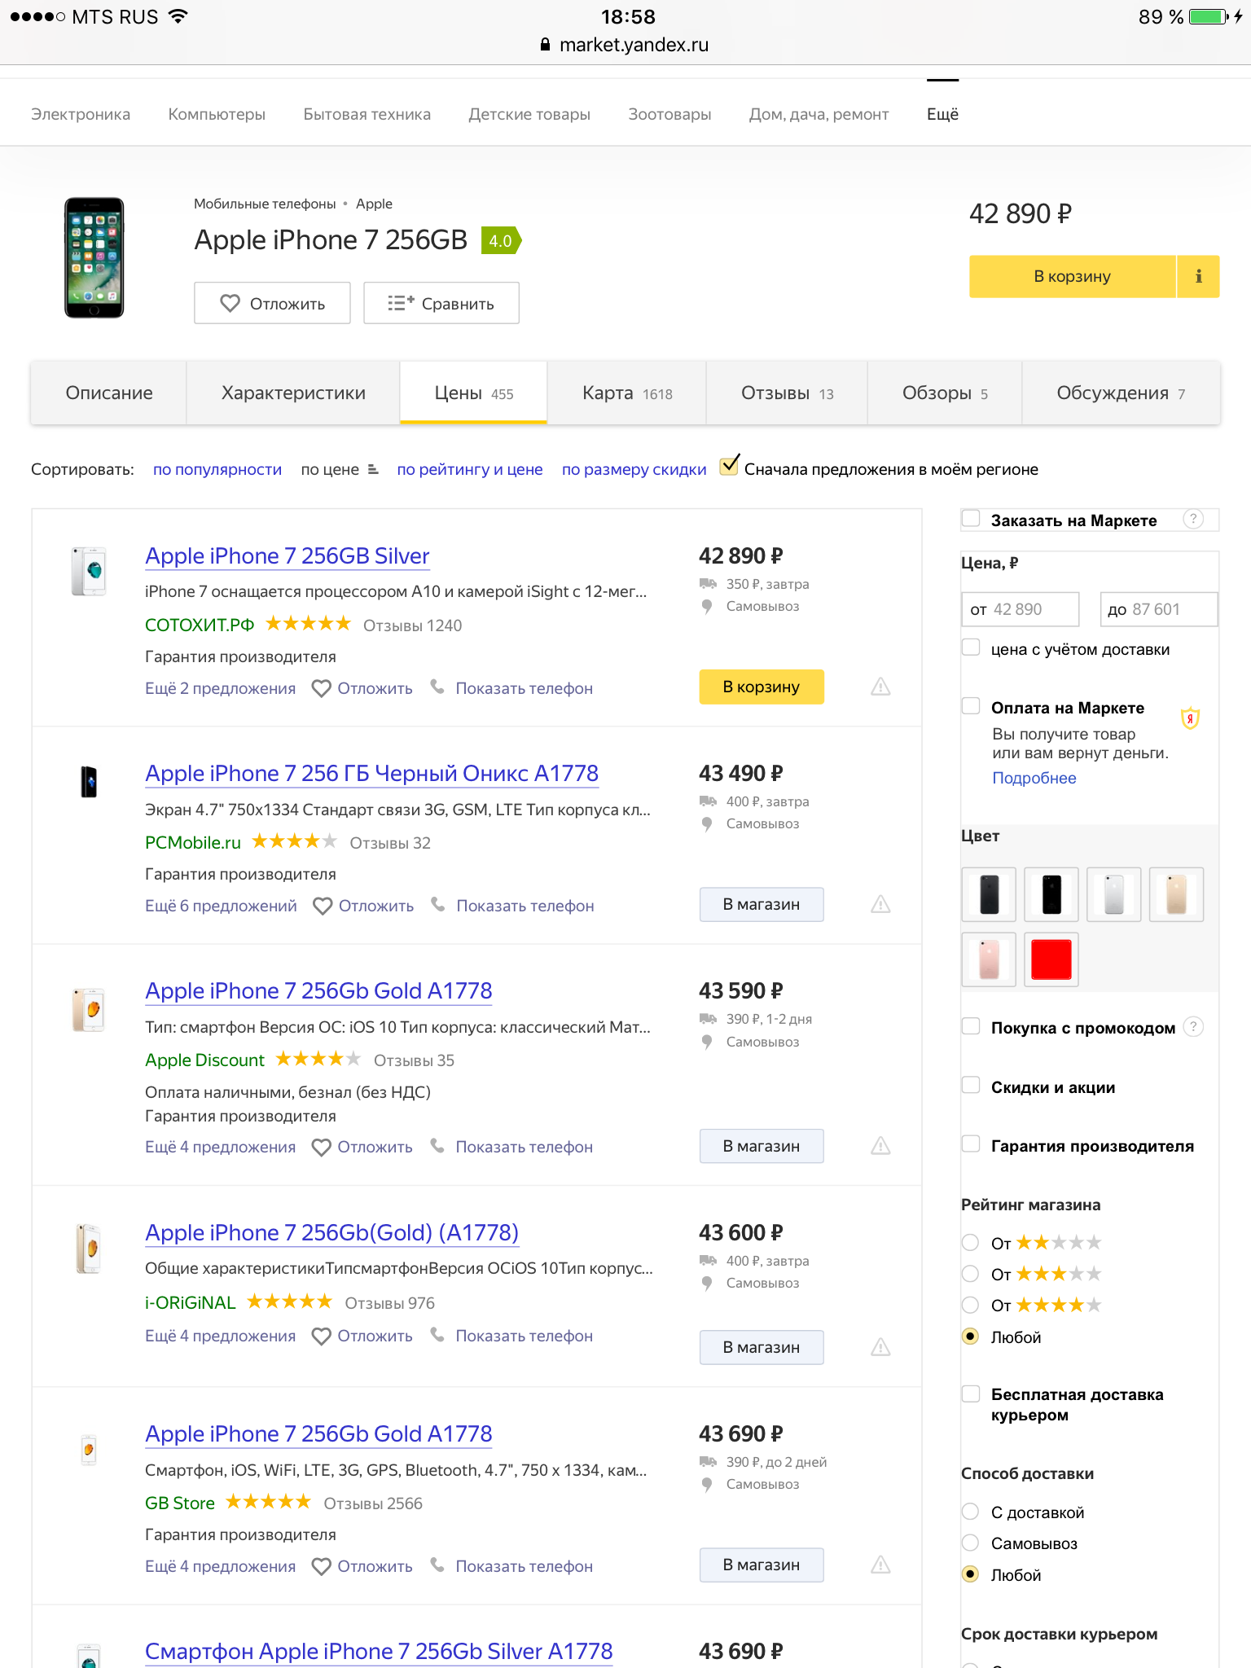Uncheck Сначала предложения в моём регионе
The width and height of the screenshot is (1251, 1668).
coord(730,466)
